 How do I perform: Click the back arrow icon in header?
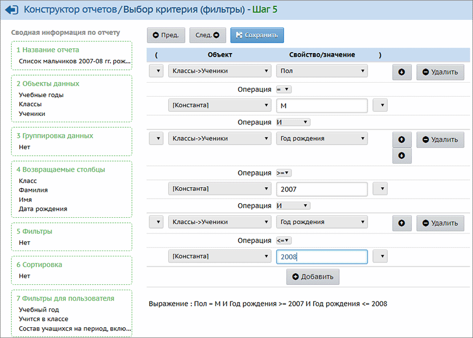11,9
